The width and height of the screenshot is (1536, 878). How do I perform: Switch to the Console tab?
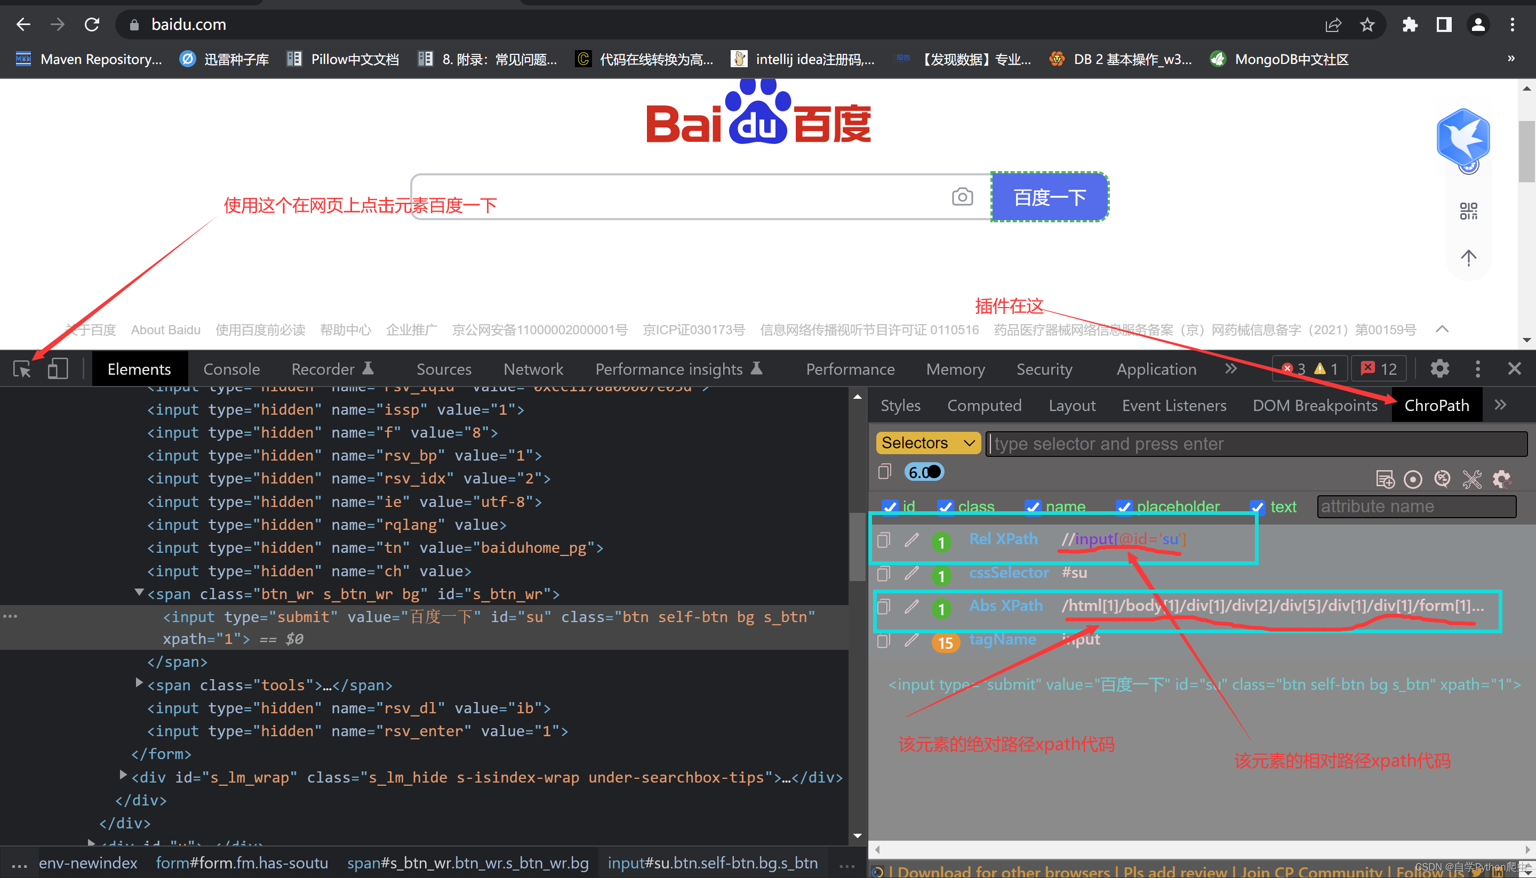click(231, 369)
